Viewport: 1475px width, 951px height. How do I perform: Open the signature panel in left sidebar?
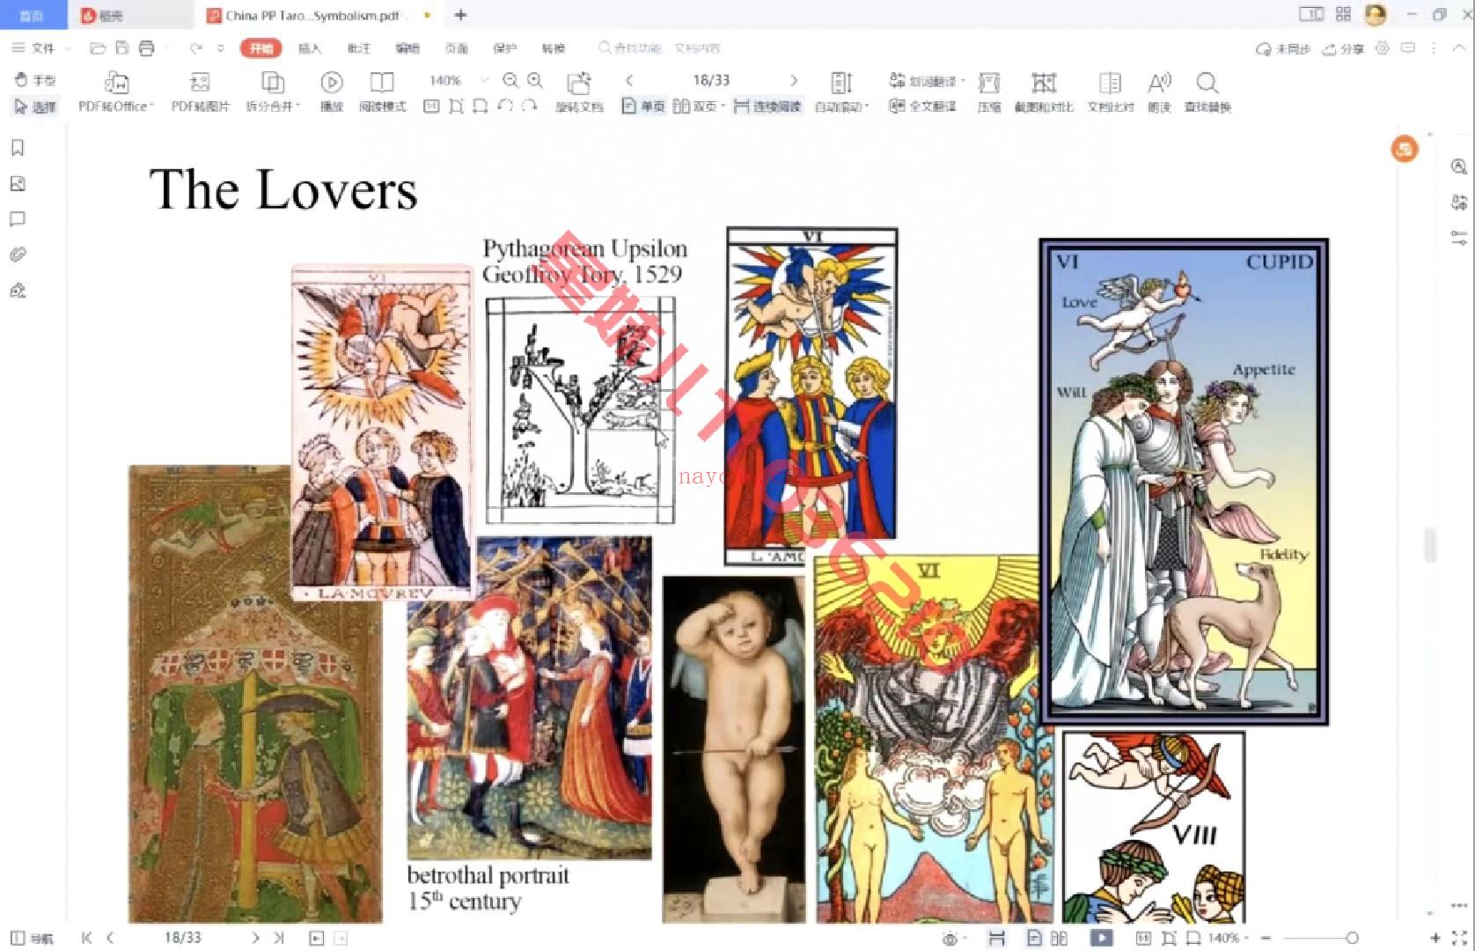[x=18, y=290]
